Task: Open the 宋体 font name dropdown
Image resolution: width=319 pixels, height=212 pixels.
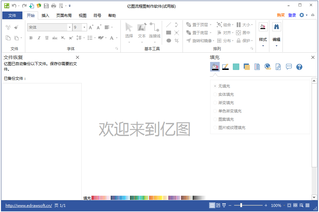Action: [70, 27]
